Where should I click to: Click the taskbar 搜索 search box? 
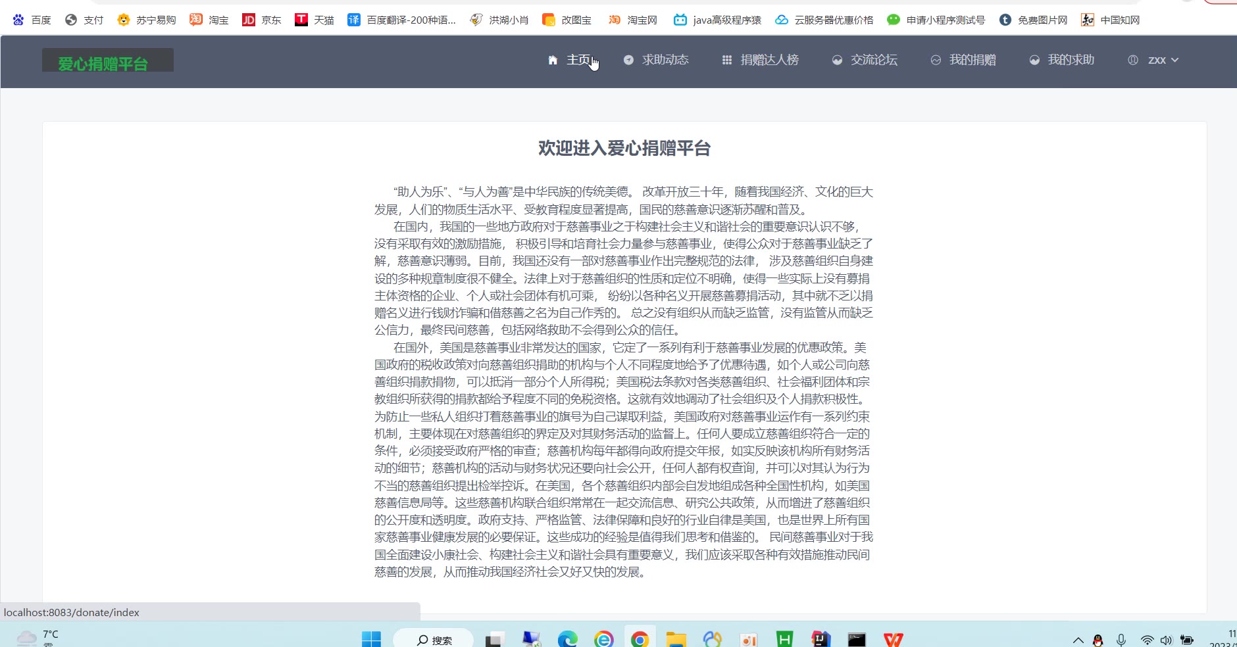[434, 640]
